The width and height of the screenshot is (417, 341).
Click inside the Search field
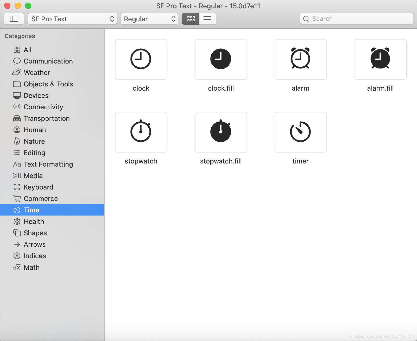(x=346, y=19)
